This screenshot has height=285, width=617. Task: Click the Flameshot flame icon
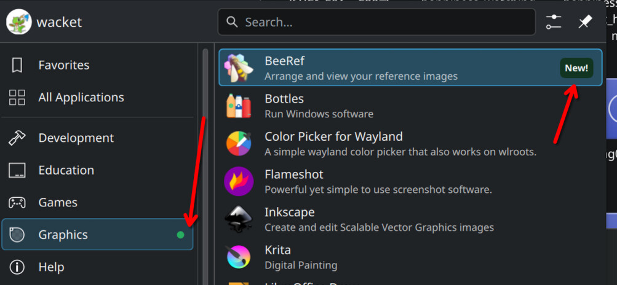[239, 182]
